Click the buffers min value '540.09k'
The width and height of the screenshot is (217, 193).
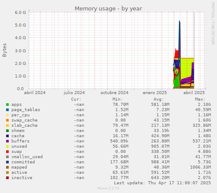119,141
